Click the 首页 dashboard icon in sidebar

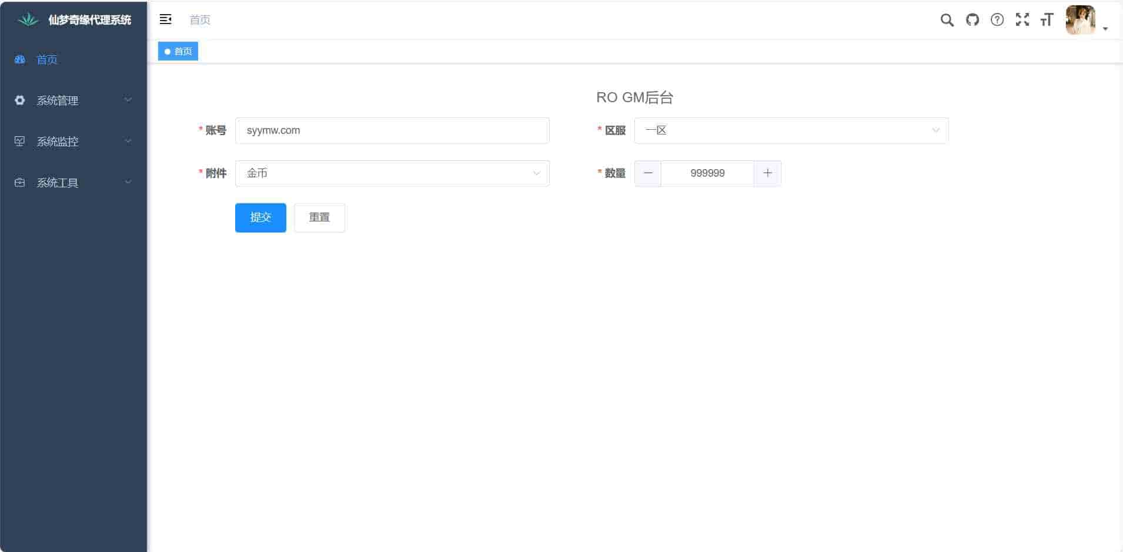20,59
